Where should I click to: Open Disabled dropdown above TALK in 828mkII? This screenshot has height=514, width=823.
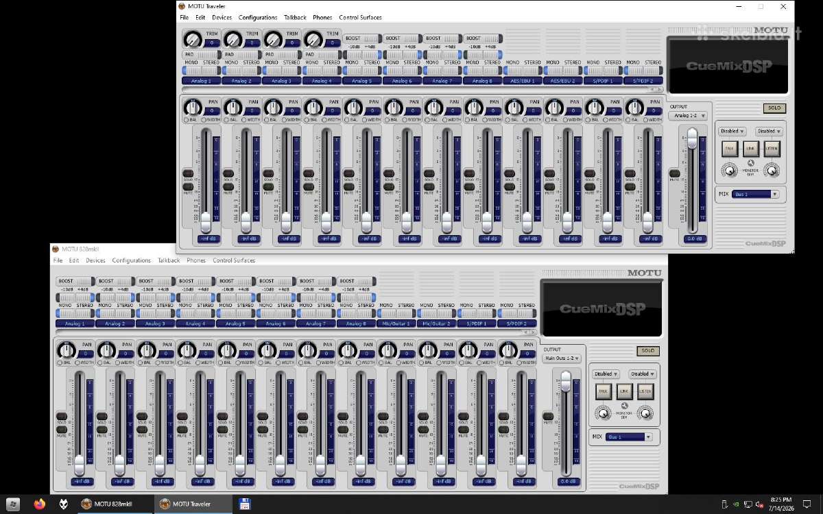point(606,374)
